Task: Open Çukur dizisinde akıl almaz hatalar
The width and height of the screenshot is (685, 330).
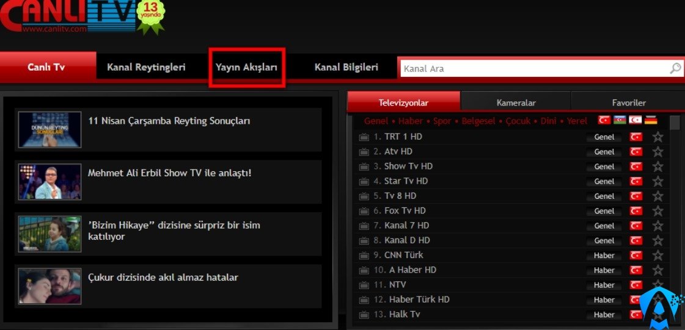Action: click(x=163, y=278)
